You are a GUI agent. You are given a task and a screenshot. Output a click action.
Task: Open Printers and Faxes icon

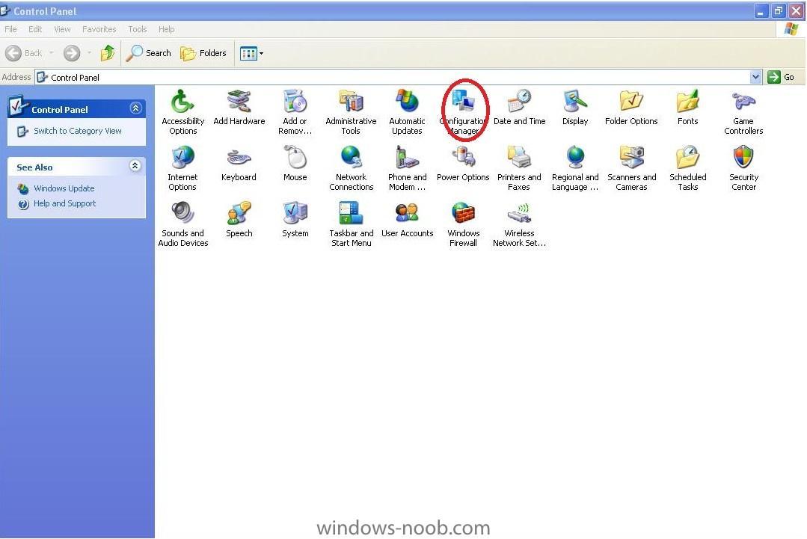tap(519, 168)
